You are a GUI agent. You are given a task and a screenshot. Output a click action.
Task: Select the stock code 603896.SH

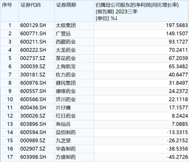tap(33, 124)
